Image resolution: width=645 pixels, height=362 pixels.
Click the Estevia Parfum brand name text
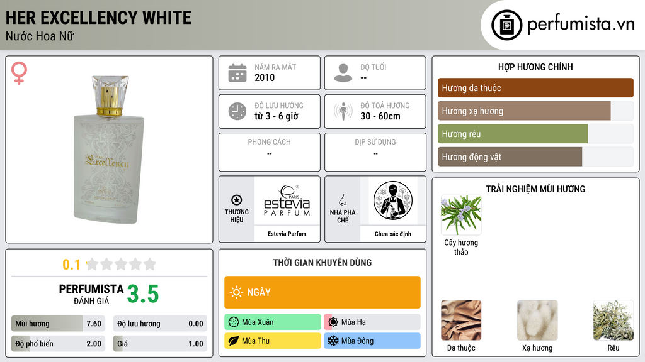287,234
